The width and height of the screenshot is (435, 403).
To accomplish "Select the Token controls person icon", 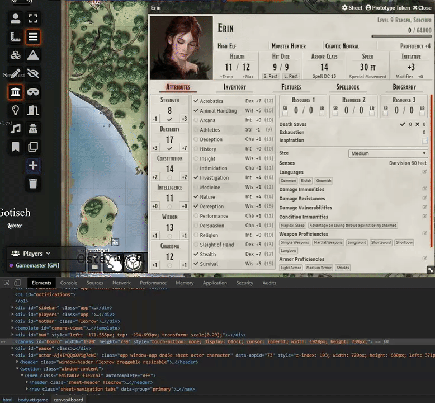I will click(15, 18).
